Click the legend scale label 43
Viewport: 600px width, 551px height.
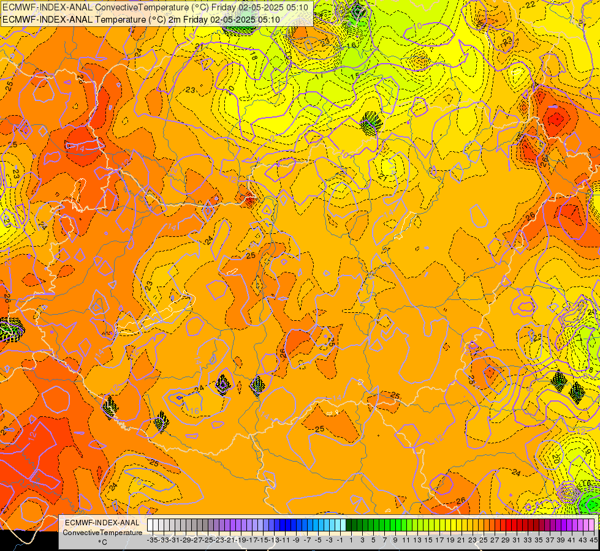[x=583, y=540]
